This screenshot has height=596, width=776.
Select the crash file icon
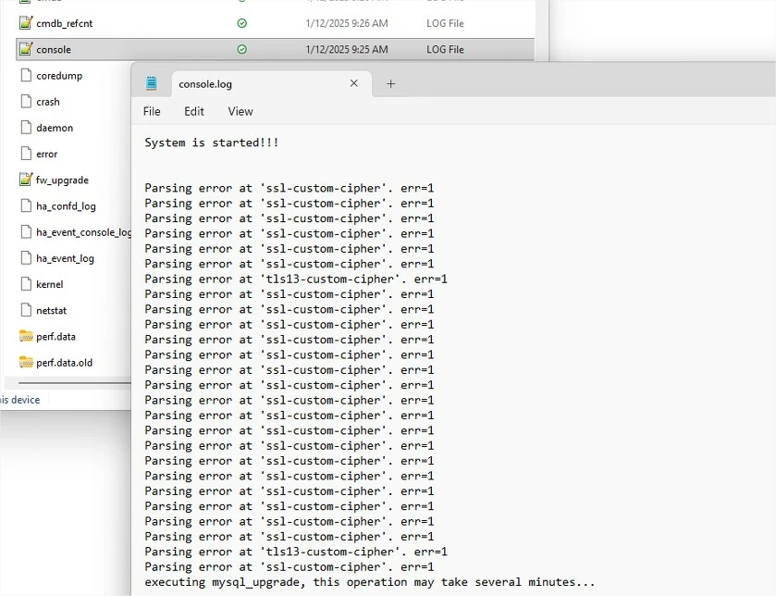(x=26, y=102)
